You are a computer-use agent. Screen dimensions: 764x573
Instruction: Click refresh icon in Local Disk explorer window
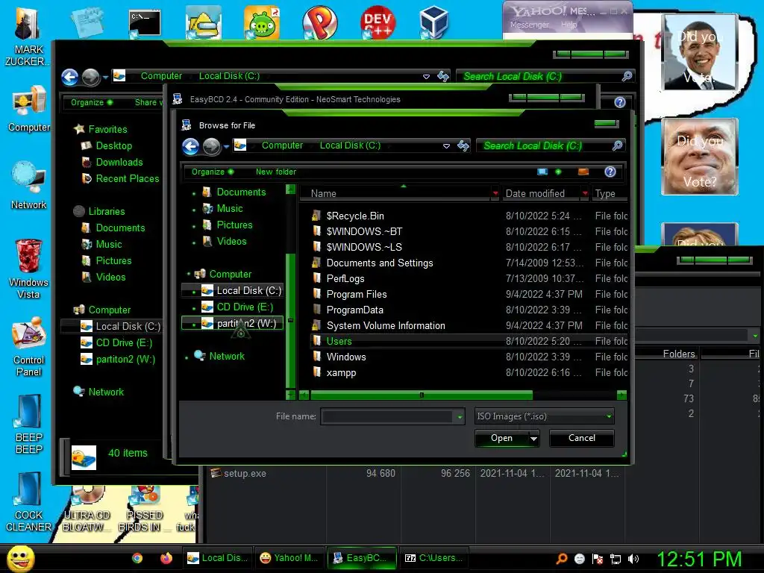click(x=443, y=76)
